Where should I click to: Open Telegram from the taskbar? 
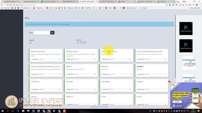click(54, 111)
